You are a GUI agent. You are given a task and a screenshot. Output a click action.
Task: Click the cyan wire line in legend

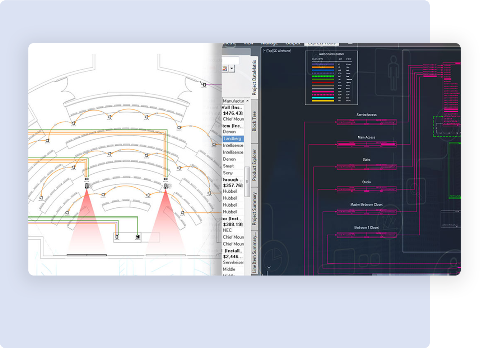(323, 98)
